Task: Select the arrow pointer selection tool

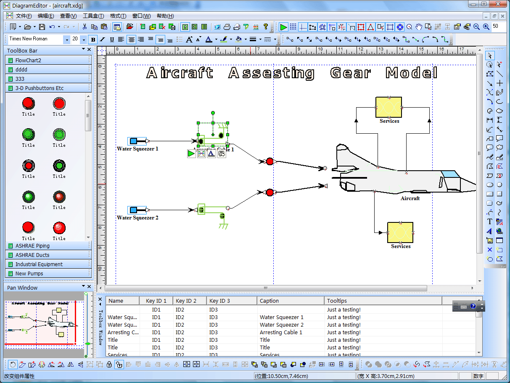Action: coord(490,55)
